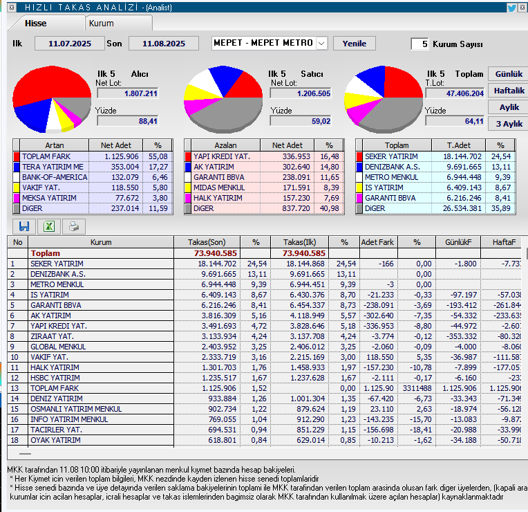
Task: Open the MEPET METRO stock dropdown
Action: pyautogui.click(x=321, y=43)
